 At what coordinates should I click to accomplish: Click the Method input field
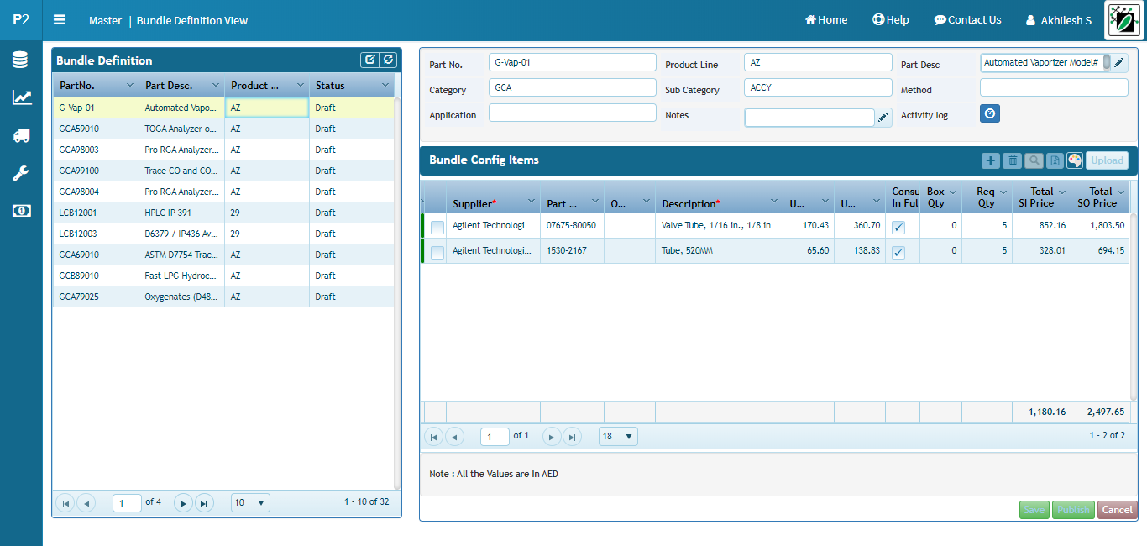coord(1054,87)
